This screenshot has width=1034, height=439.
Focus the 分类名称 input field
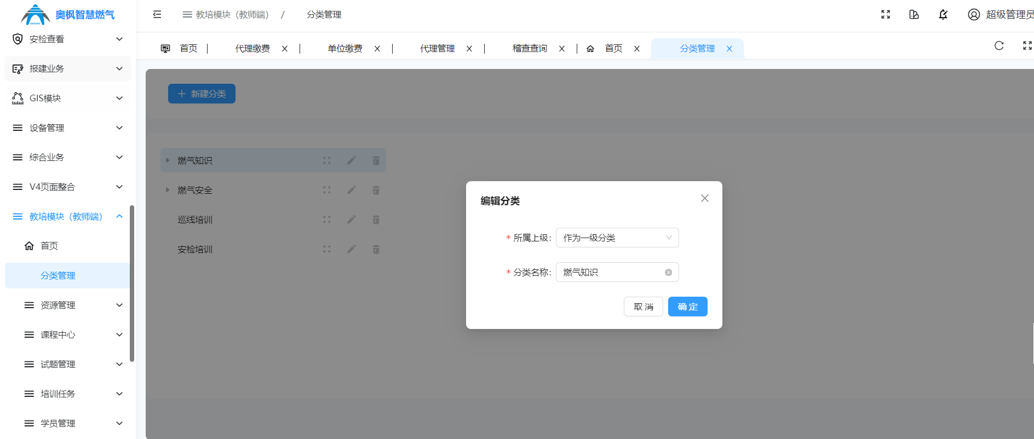(617, 272)
